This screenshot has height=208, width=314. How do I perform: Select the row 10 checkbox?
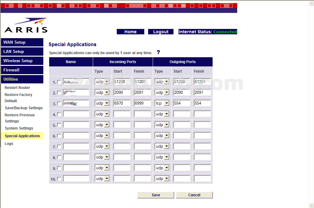[59, 179]
